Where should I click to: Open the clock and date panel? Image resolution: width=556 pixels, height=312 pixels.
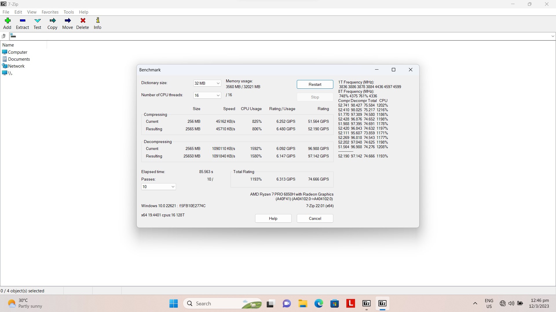[539, 303]
